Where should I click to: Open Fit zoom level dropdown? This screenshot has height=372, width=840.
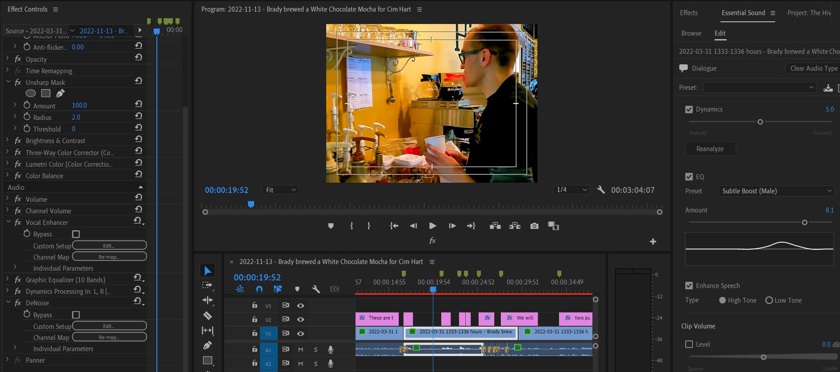280,190
